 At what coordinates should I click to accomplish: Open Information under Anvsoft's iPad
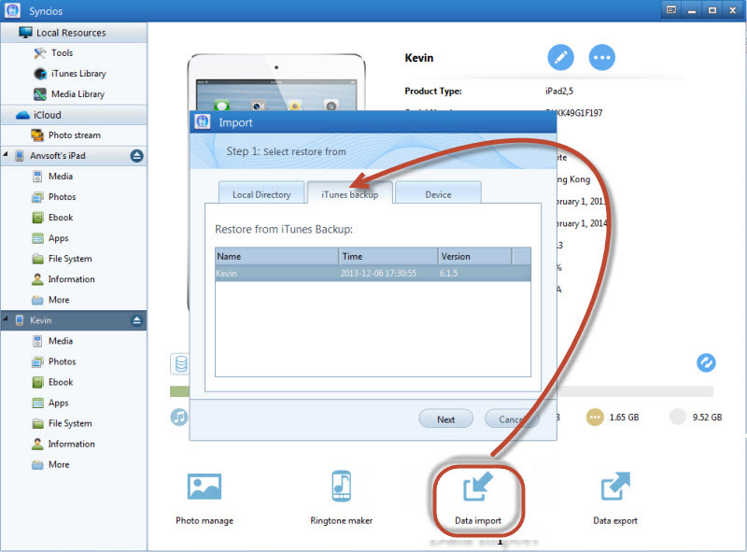(x=63, y=279)
